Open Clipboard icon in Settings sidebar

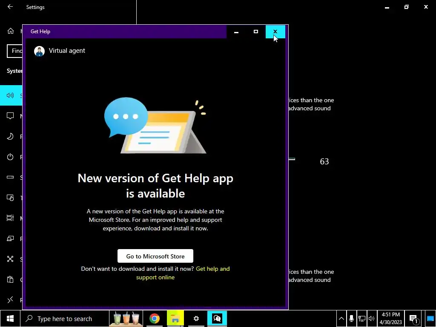coord(10,279)
